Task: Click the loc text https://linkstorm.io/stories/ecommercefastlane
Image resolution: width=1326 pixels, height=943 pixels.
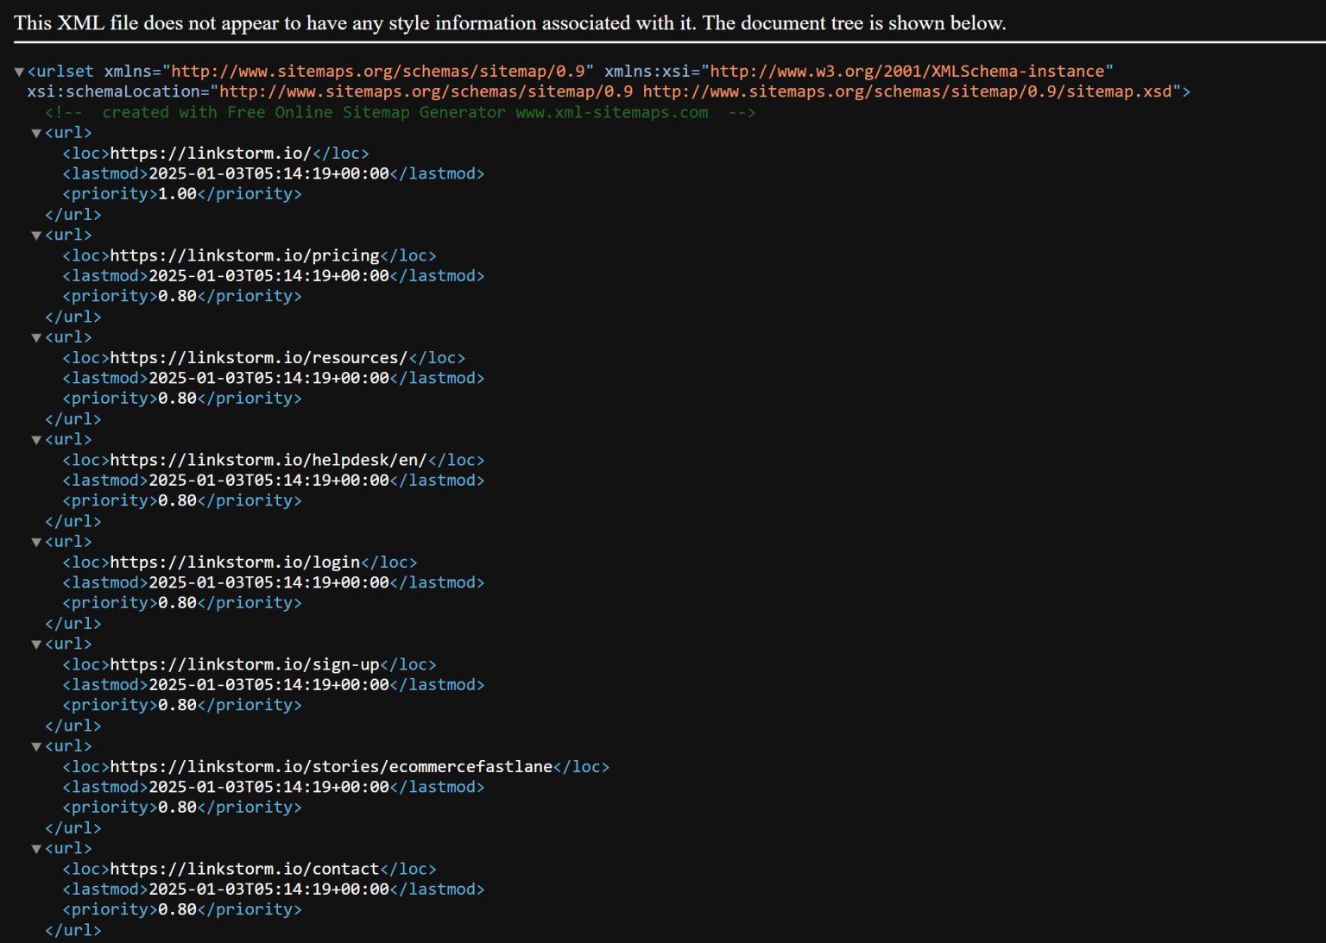Action: pyautogui.click(x=331, y=767)
